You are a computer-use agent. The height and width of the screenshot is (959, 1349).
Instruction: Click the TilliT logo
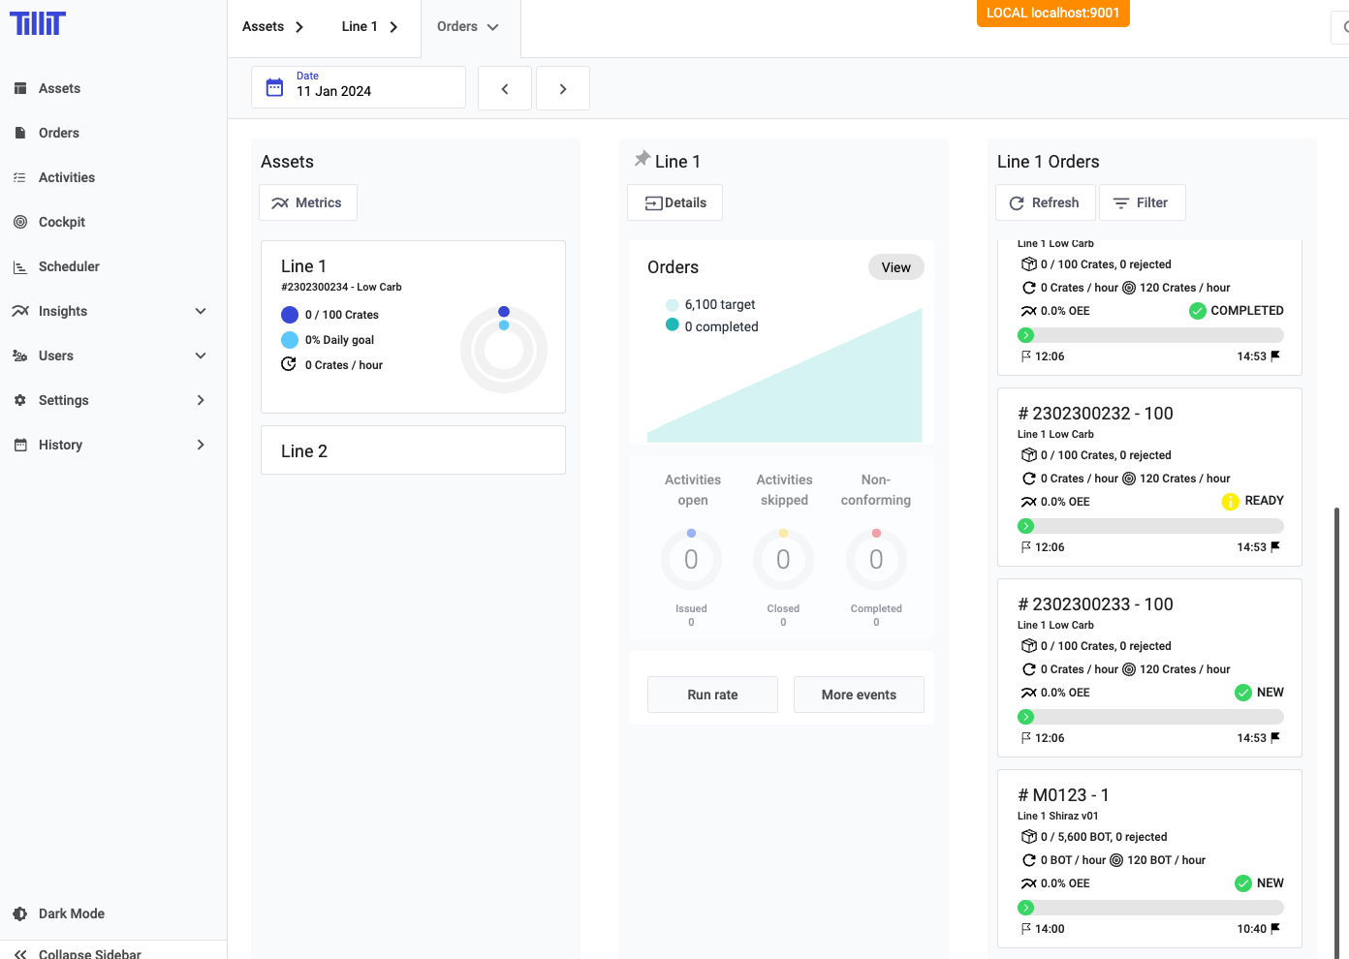pos(38,23)
